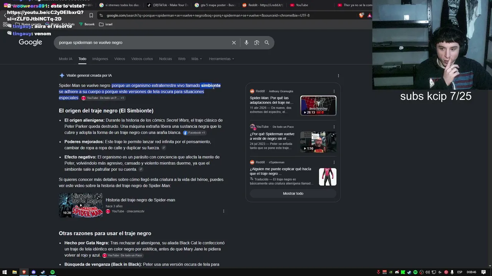Switch to Modo IA tab
Image resolution: width=492 pixels, height=276 pixels.
65,59
